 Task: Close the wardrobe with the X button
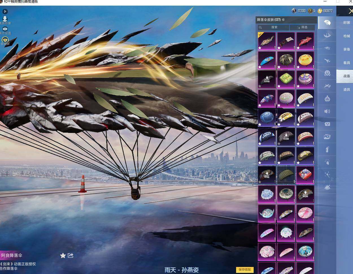[x=350, y=11]
